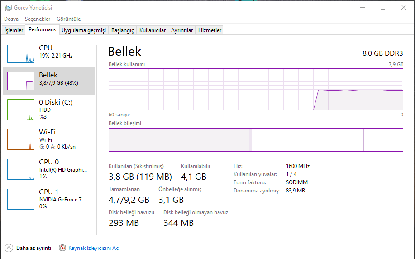Switch to the Ayrıntılar tab
The width and height of the screenshot is (415, 259).
coord(182,30)
